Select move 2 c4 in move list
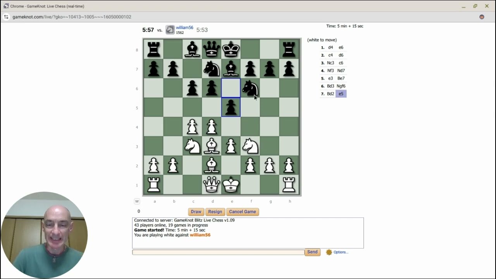Viewport: 496px width, 279px height. [x=331, y=55]
